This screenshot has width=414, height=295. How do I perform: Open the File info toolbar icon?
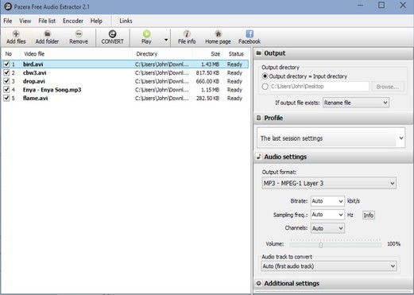click(x=187, y=33)
